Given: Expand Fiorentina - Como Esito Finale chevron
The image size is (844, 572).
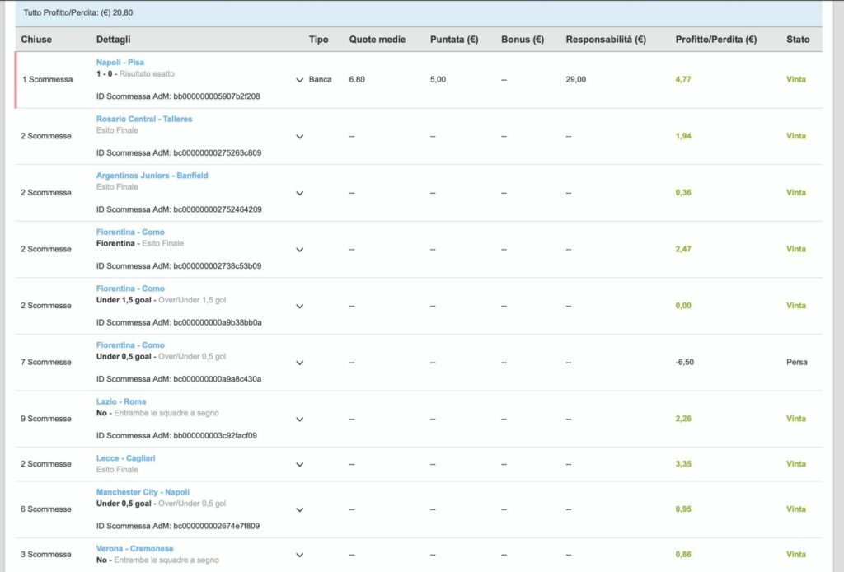Looking at the screenshot, I should click(x=299, y=250).
